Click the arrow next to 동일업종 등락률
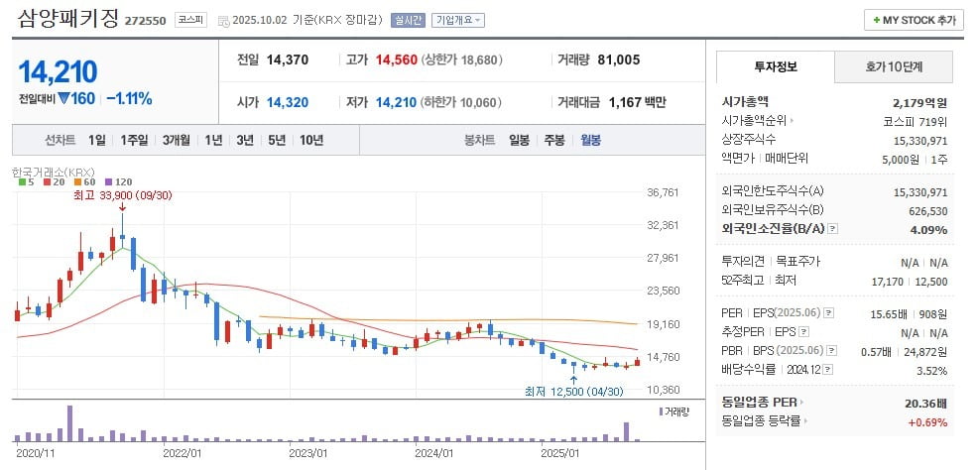978x470 pixels. pos(805,422)
